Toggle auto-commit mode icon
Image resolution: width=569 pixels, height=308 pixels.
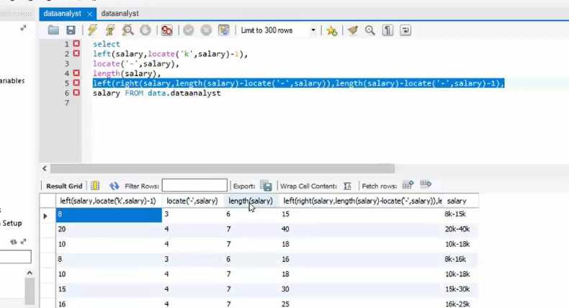tap(223, 30)
